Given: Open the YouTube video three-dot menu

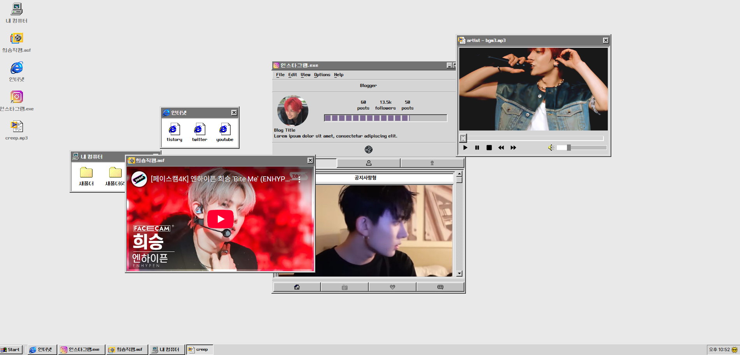Looking at the screenshot, I should pyautogui.click(x=299, y=179).
